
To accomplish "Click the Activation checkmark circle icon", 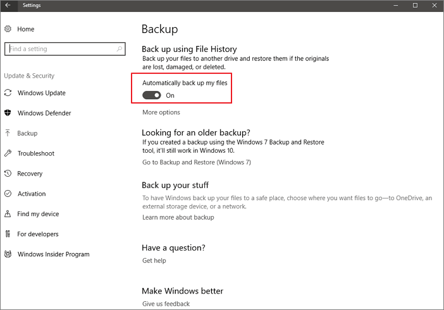I will click(8, 194).
